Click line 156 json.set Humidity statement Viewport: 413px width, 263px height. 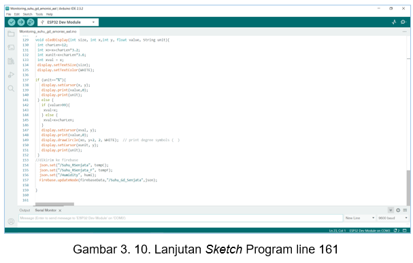point(68,175)
